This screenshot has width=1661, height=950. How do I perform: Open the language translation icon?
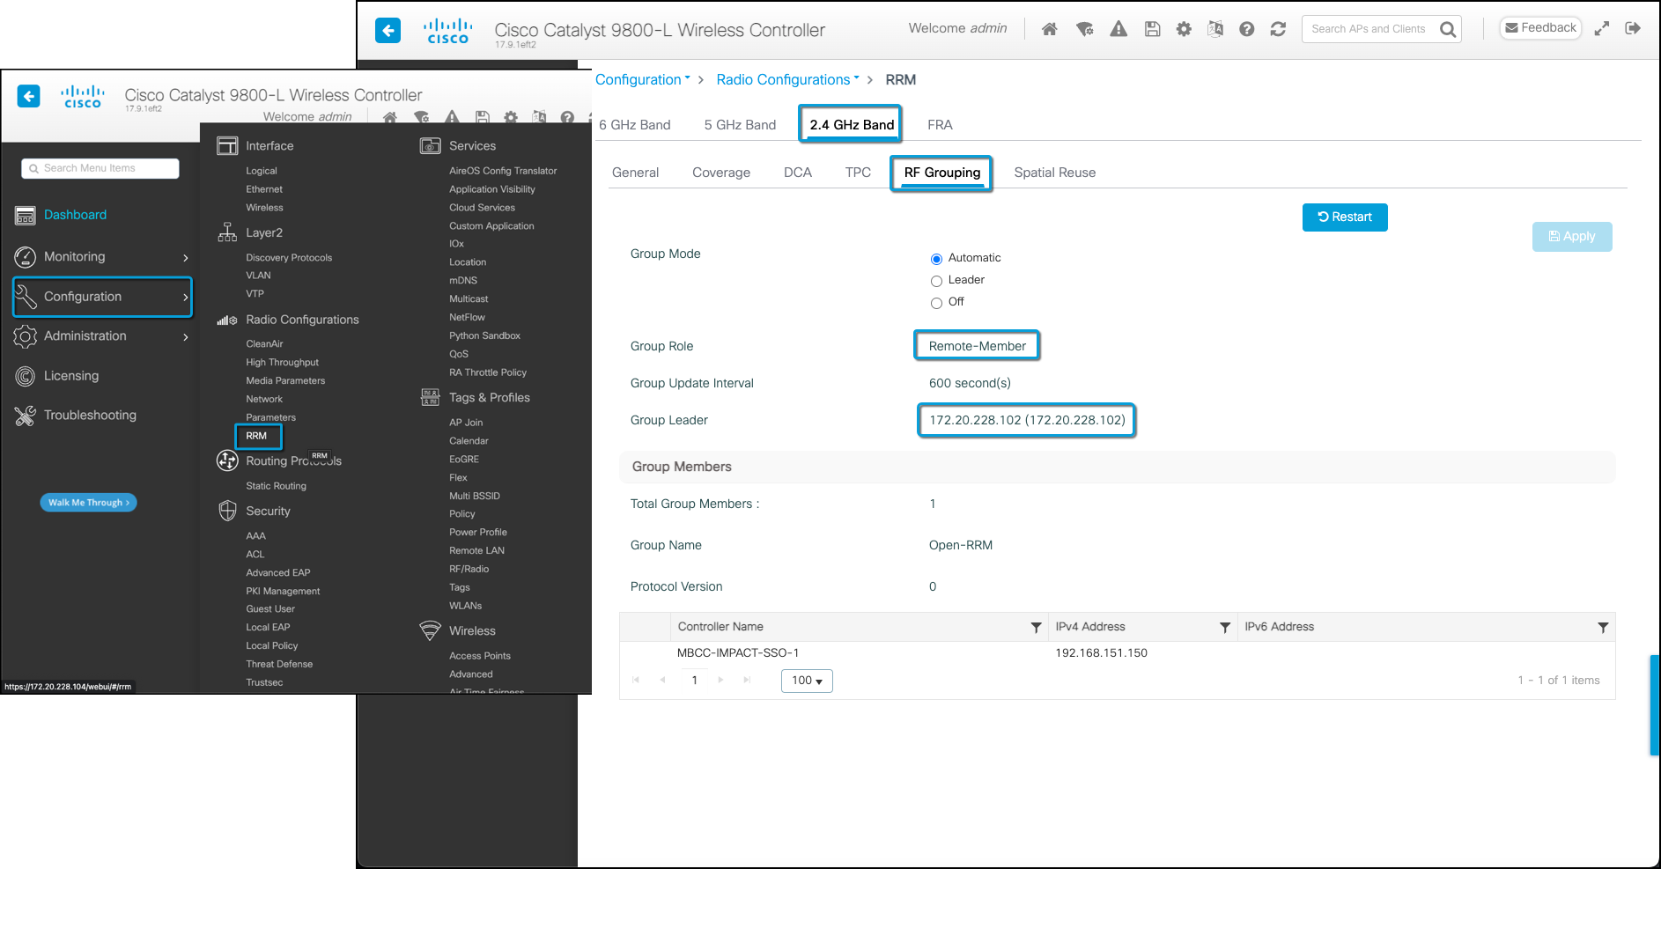pyautogui.click(x=1215, y=28)
